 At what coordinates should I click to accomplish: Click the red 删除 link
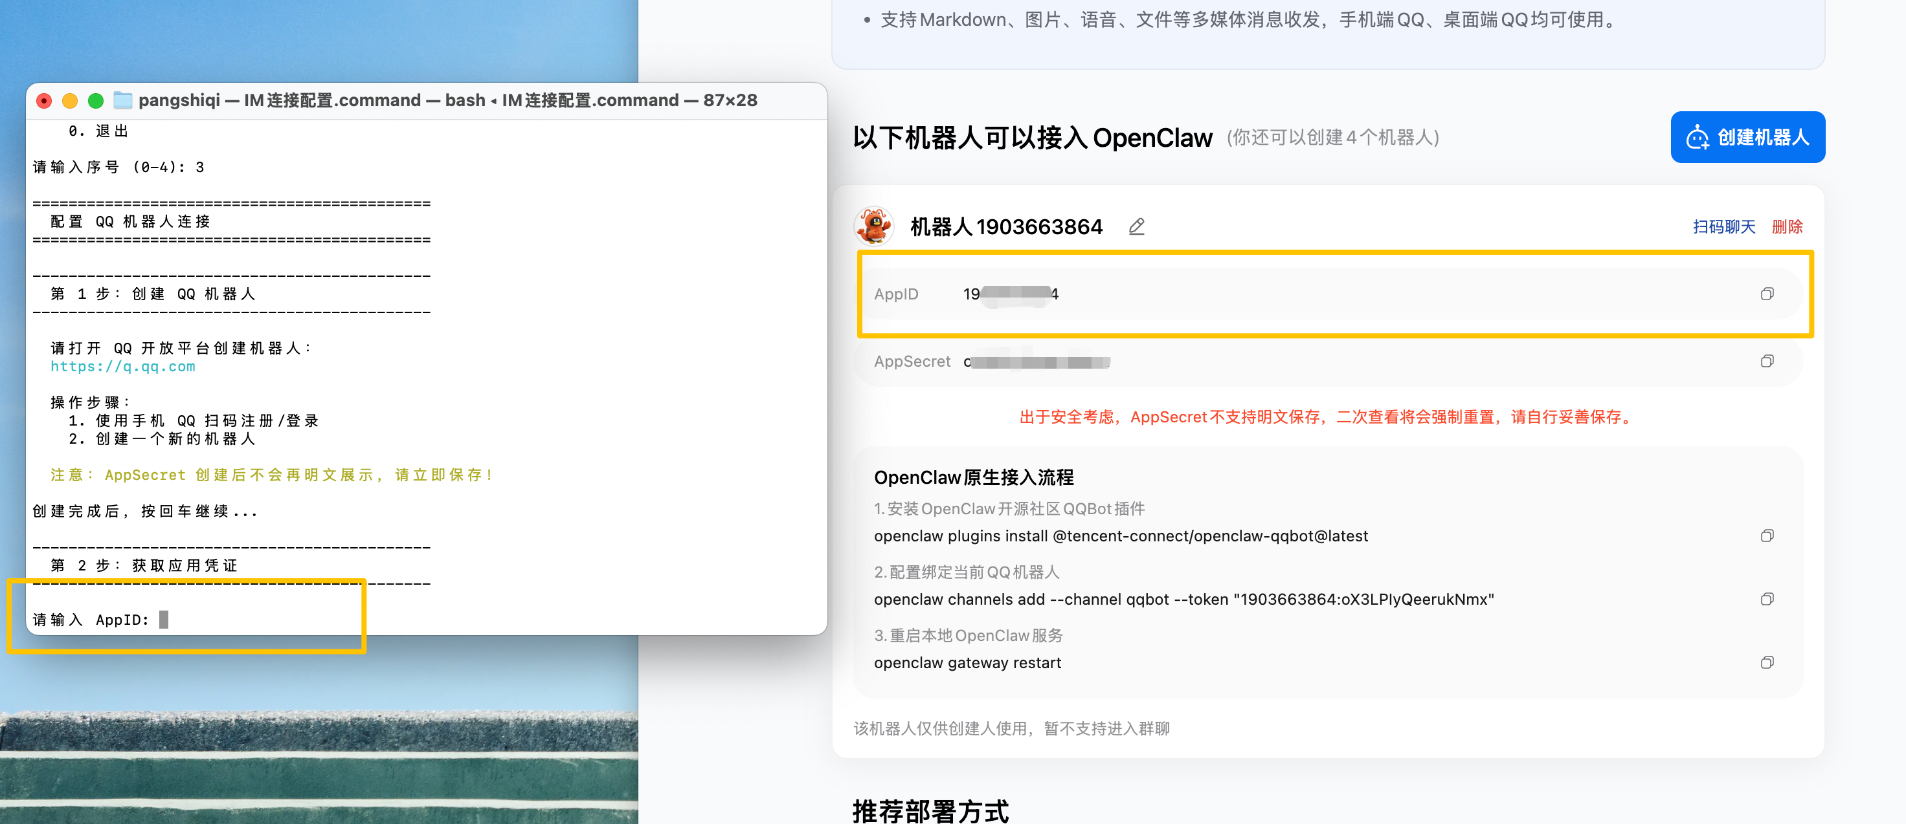1787,227
